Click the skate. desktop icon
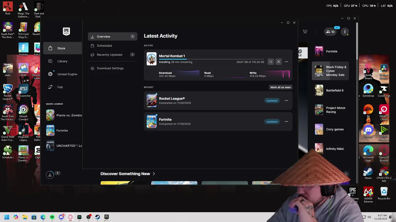This screenshot has height=222, width=396. coord(8,70)
